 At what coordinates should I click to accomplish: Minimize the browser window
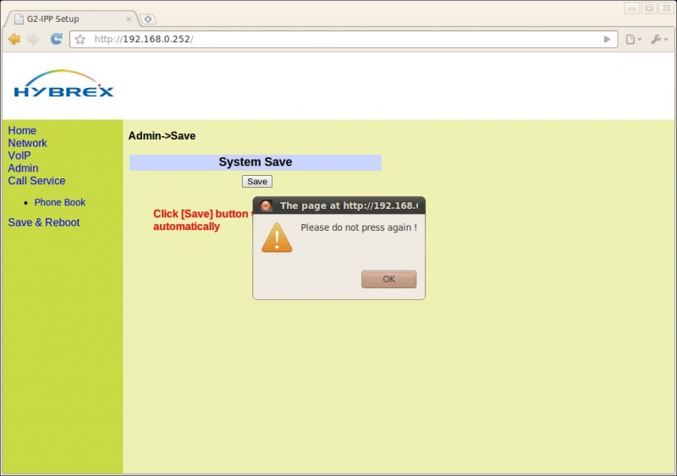[631, 8]
